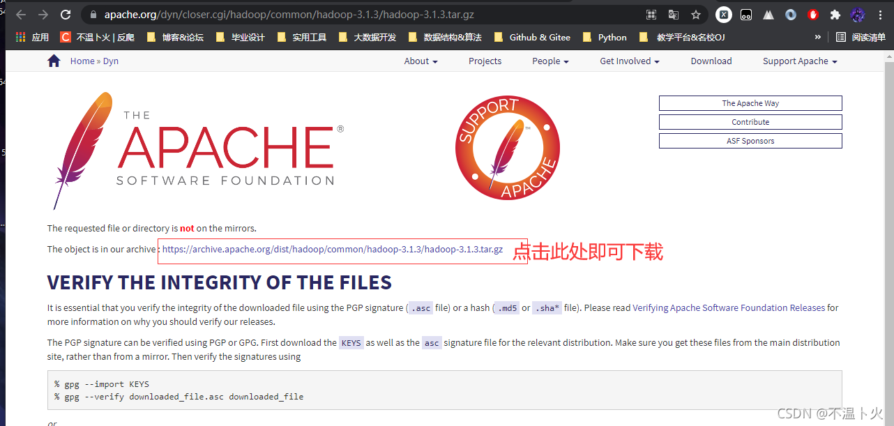
Task: Go back with the browser back arrow
Action: (21, 15)
